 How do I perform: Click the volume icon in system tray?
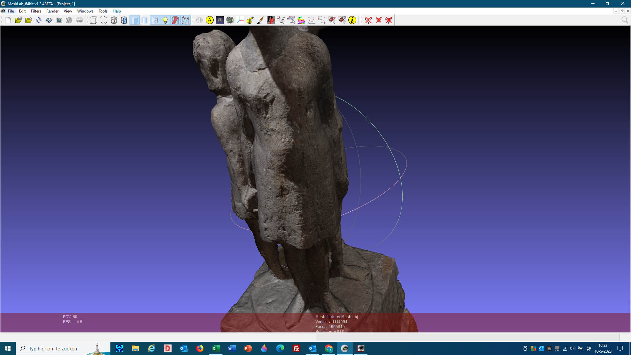pos(573,348)
